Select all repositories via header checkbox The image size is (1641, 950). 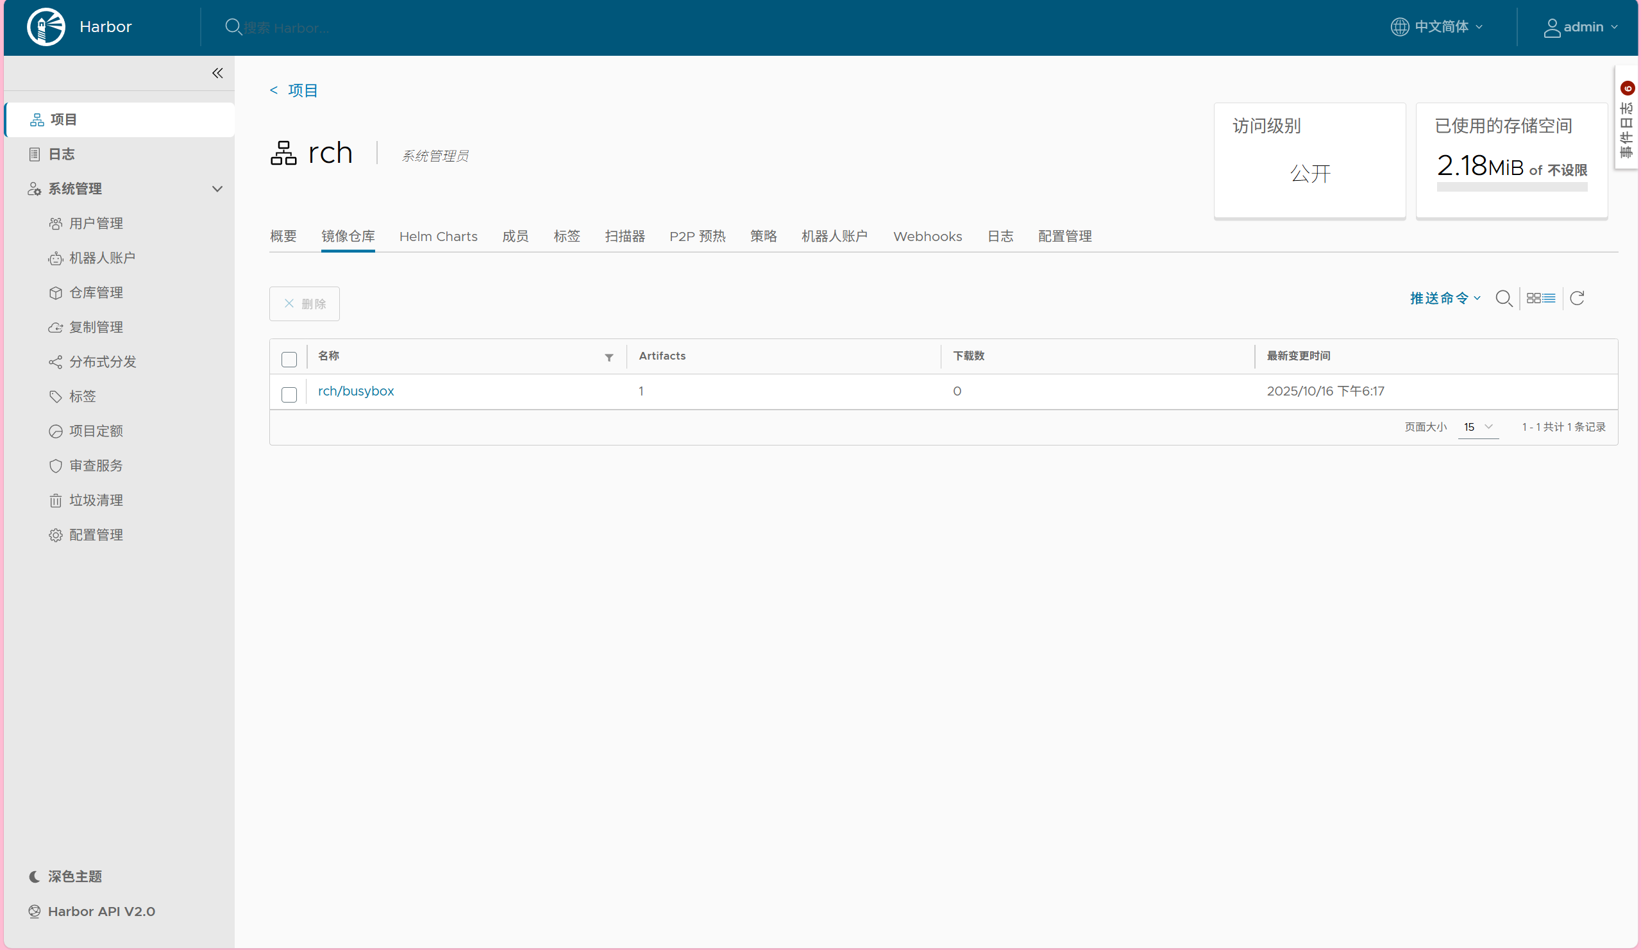click(289, 359)
